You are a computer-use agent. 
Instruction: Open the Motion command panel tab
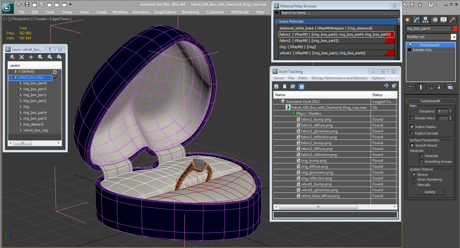pyautogui.click(x=435, y=20)
